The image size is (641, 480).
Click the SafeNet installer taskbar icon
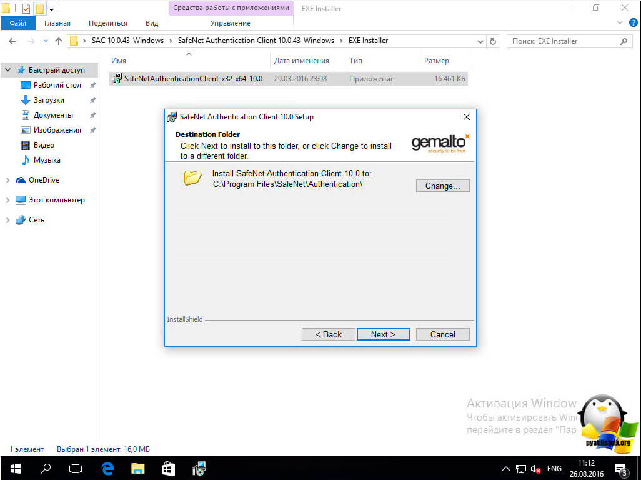pos(199,469)
